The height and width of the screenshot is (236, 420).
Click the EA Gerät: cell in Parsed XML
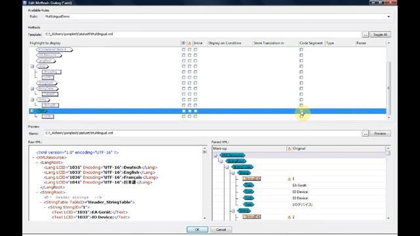[299, 185]
